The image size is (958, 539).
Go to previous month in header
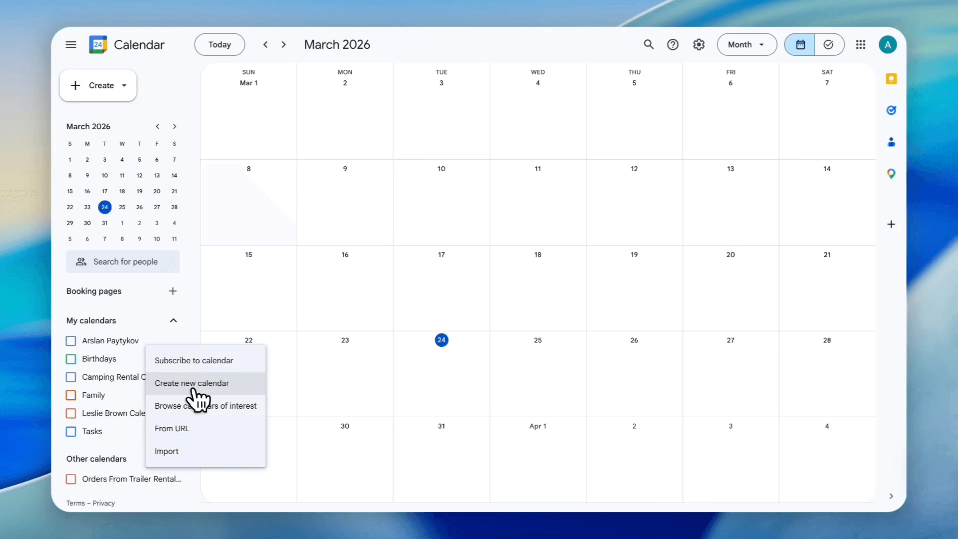coord(265,45)
